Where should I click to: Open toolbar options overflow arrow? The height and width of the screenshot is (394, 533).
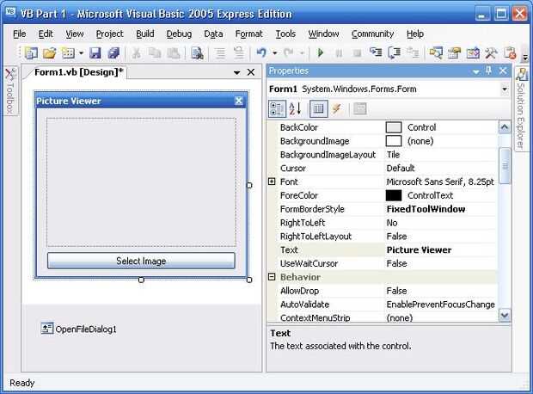coord(525,57)
